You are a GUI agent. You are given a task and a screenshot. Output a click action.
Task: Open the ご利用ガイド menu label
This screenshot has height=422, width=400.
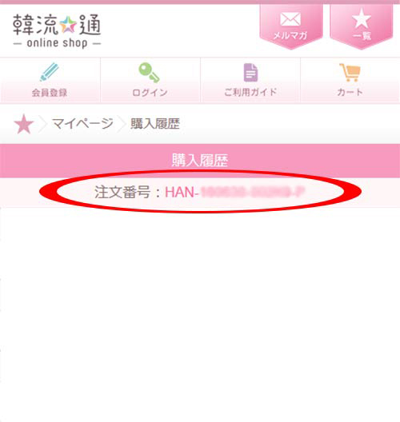[x=250, y=93]
